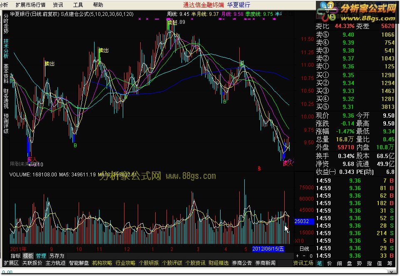Image resolution: width=400 pixels, height=276 pixels.
Task: Switch to 分时走势 sidebar tab
Action: click(6, 24)
